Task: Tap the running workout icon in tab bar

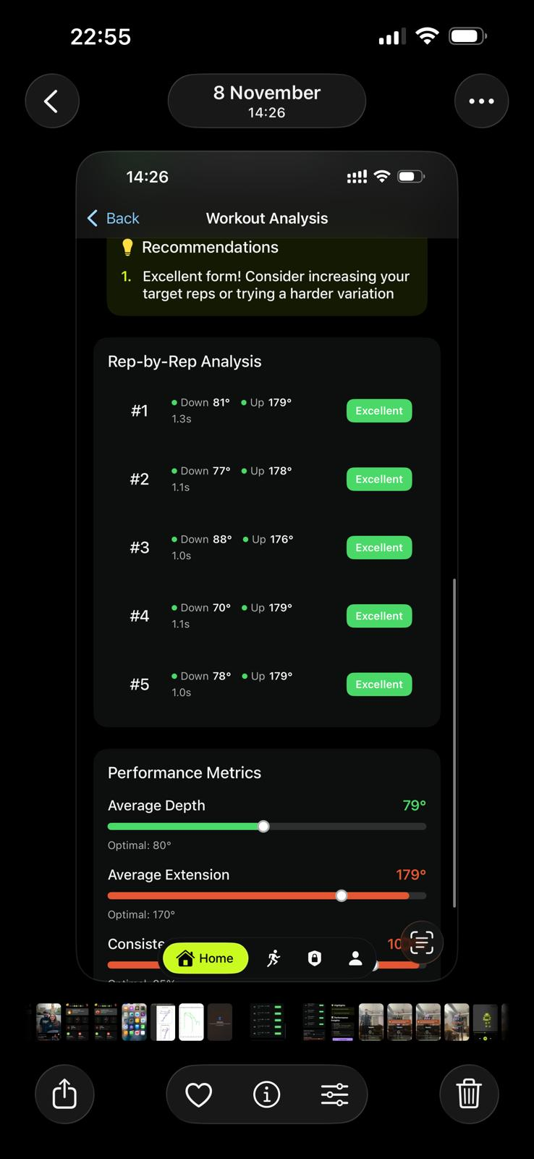Action: click(x=274, y=958)
